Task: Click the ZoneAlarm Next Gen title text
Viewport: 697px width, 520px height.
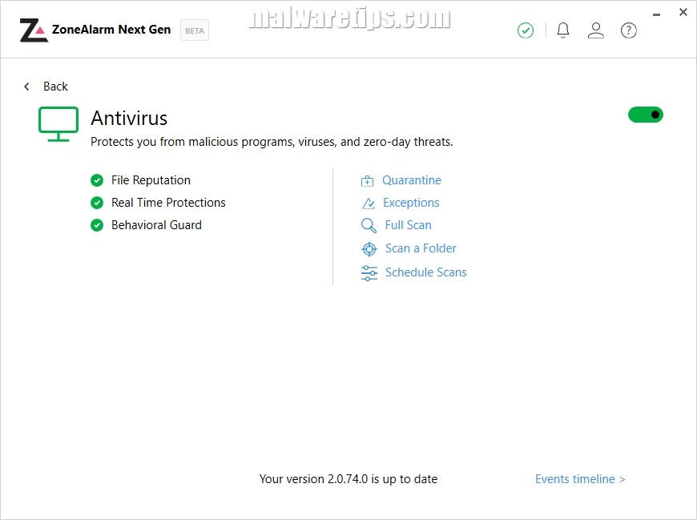Action: 111,30
